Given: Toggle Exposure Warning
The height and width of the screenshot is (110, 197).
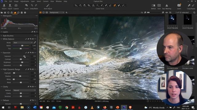Looking at the screenshot, I should pos(167,5).
